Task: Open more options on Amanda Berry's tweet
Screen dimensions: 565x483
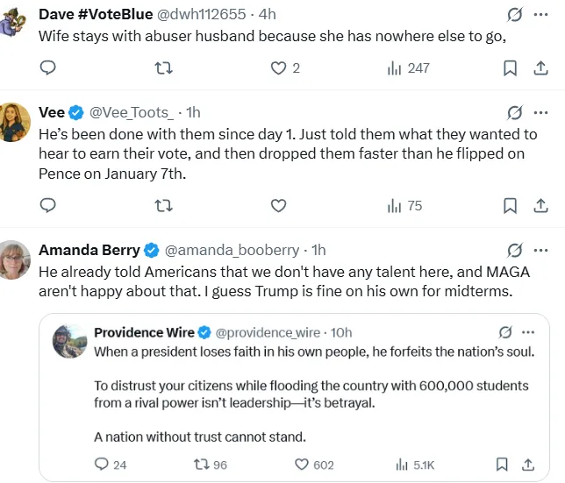Action: pos(540,250)
